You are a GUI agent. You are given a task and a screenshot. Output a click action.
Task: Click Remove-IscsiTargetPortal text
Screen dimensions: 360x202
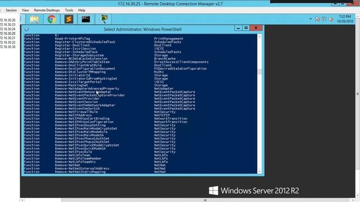pyautogui.click(x=78, y=82)
